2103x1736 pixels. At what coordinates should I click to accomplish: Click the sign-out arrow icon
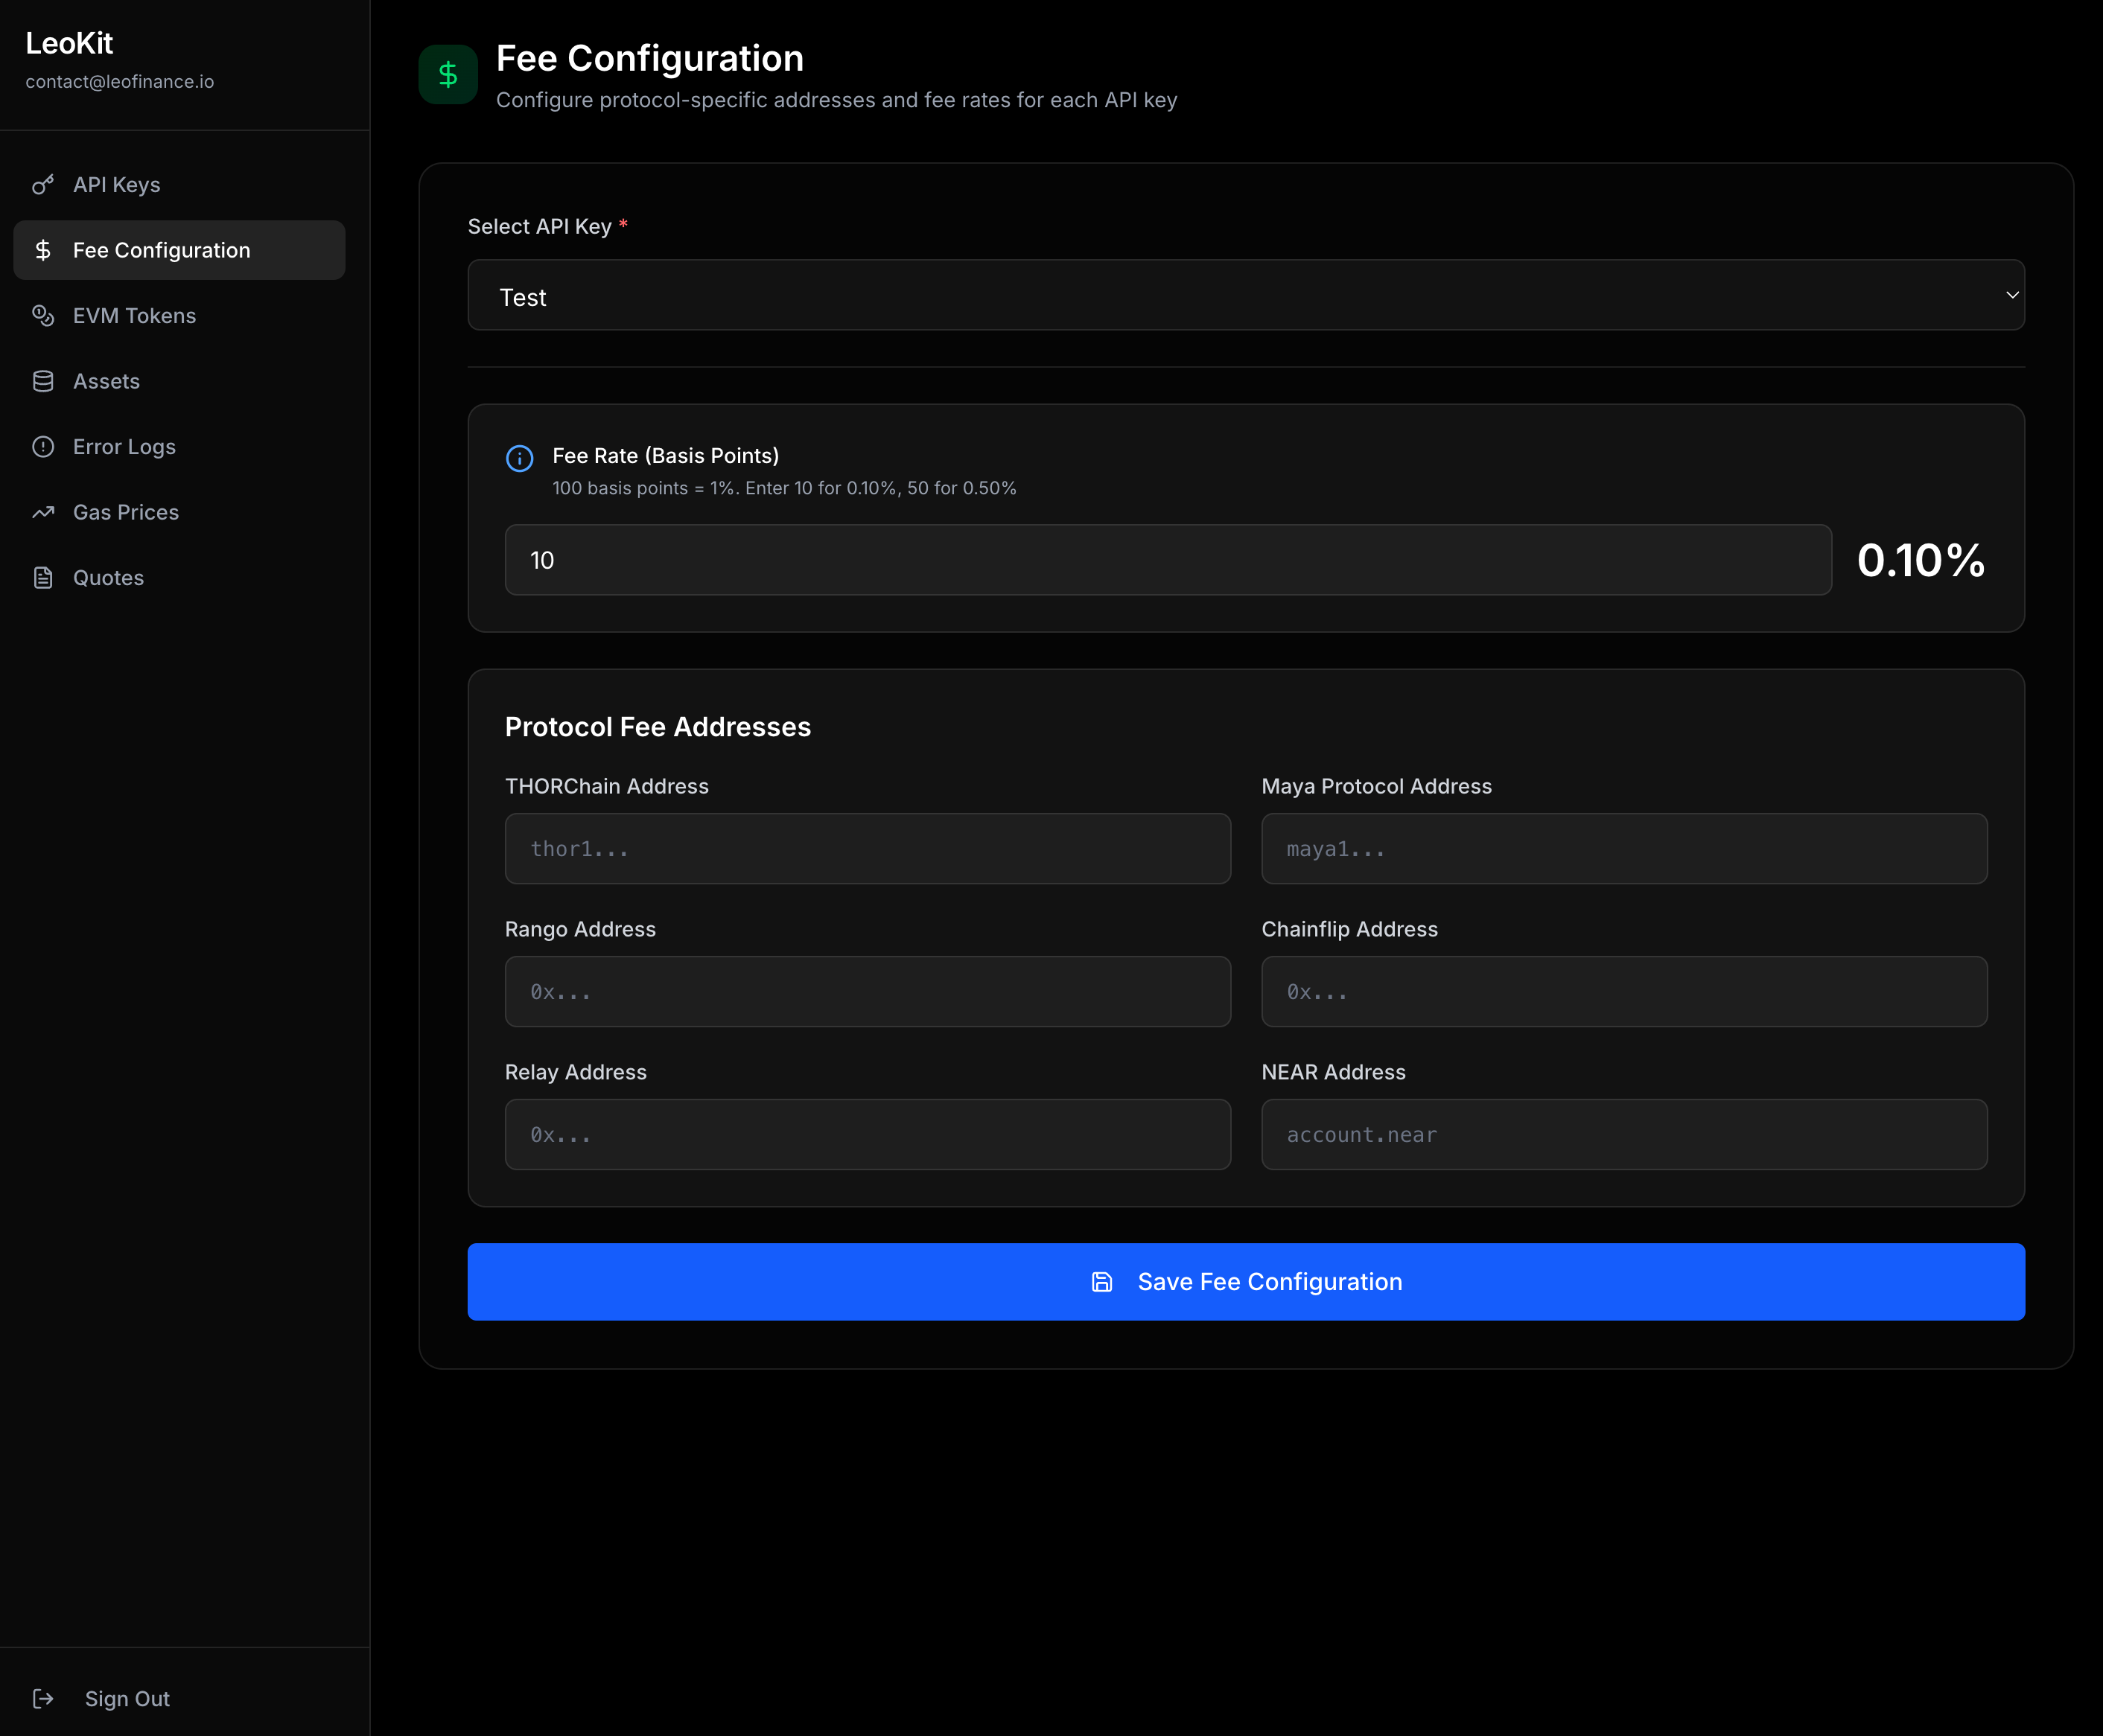click(x=43, y=1698)
